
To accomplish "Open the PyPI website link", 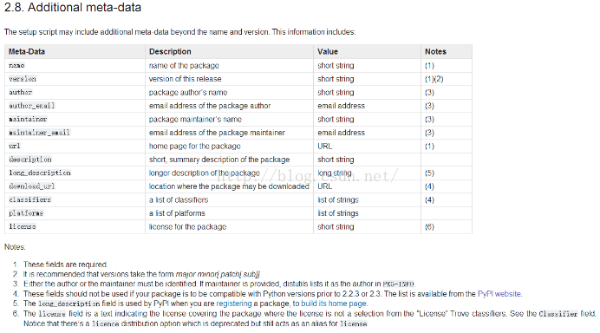I will coord(499,294).
